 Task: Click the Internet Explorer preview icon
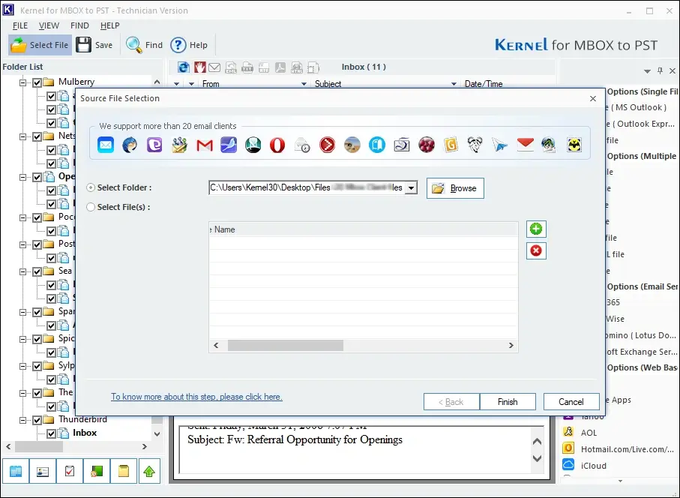[184, 67]
